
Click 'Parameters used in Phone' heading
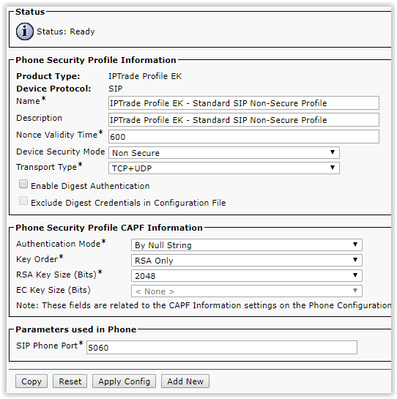pyautogui.click(x=76, y=329)
